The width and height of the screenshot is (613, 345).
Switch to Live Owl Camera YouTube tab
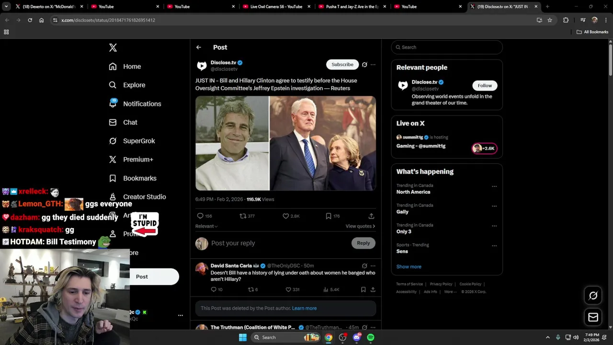pyautogui.click(x=276, y=7)
